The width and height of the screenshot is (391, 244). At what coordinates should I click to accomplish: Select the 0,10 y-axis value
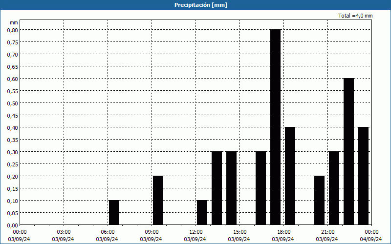tap(13, 201)
